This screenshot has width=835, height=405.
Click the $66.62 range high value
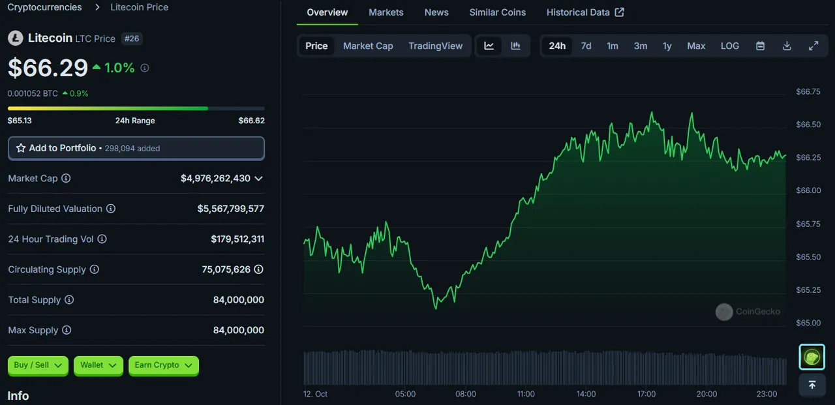point(252,121)
